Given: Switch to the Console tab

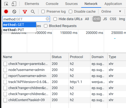Looking at the screenshot, I should click(52, 4).
